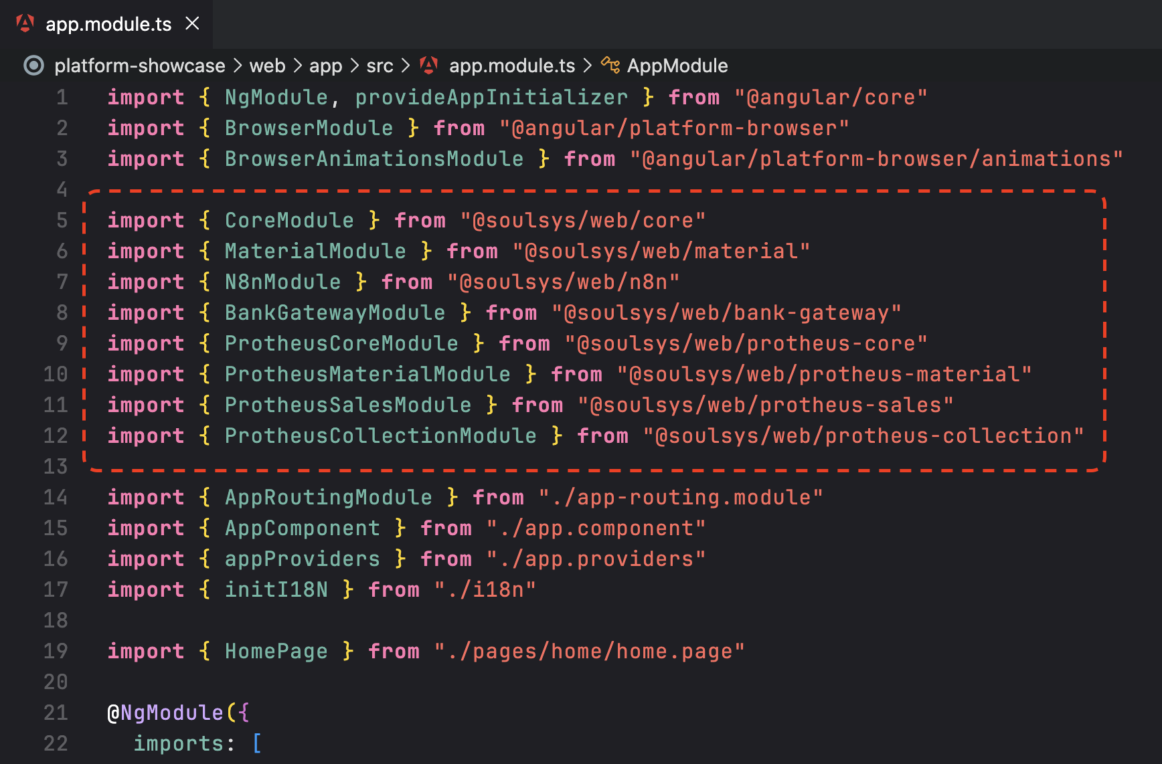Select AppModule in the breadcrumb path
Screen dimensions: 1162x764
pos(677,65)
